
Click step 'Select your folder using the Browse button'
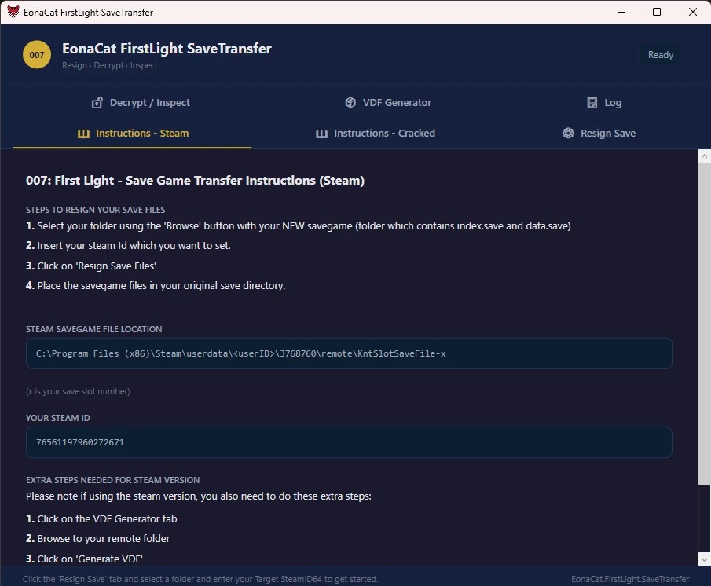299,225
